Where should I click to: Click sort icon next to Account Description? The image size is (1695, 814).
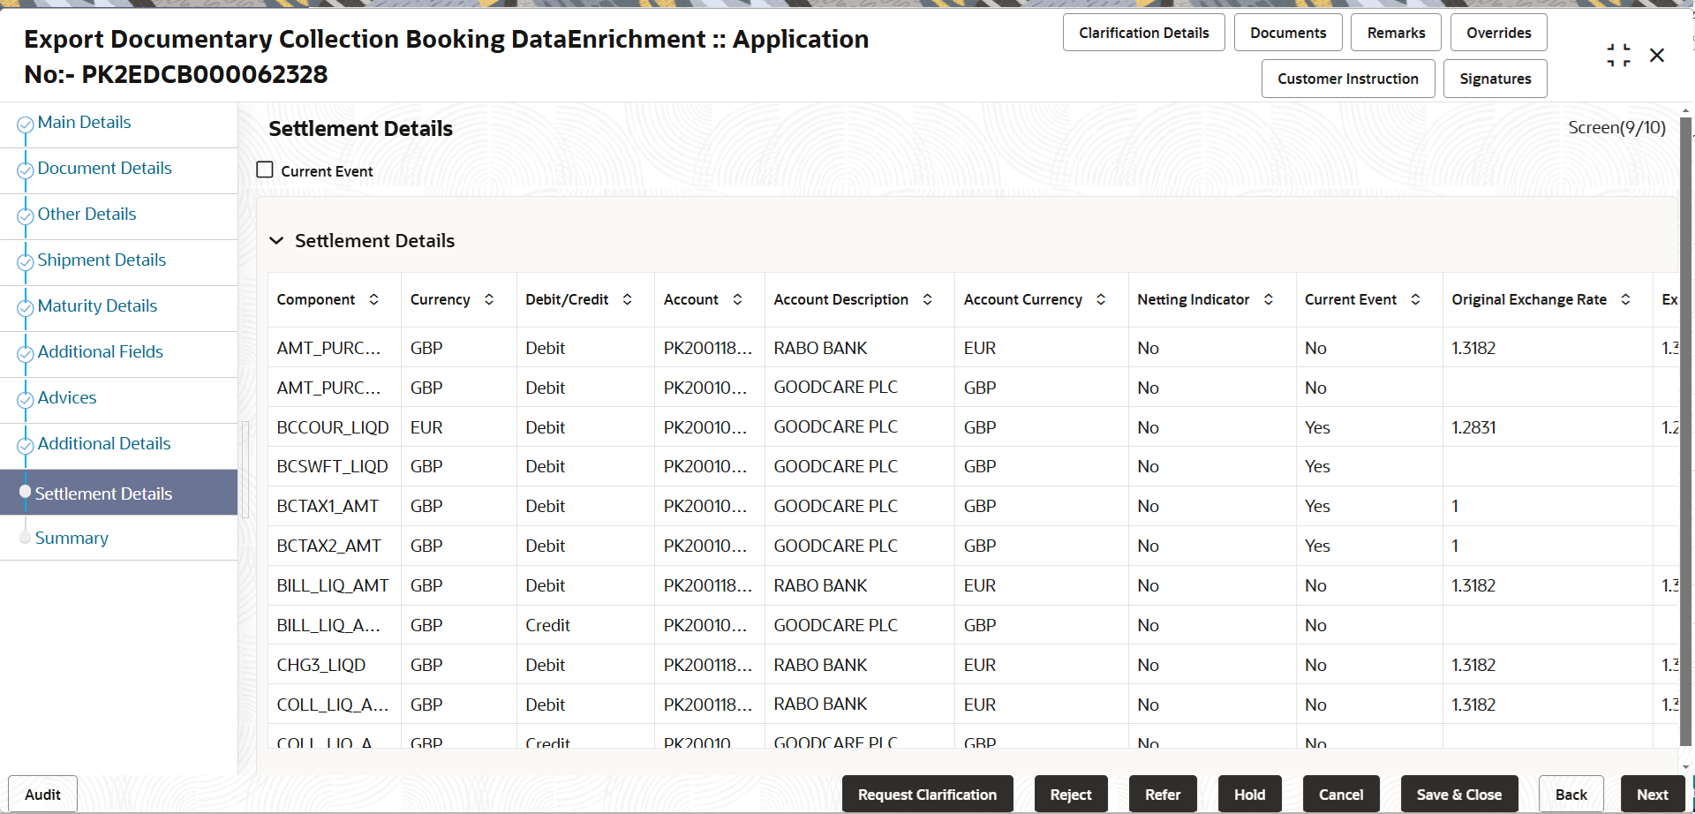[x=928, y=299]
